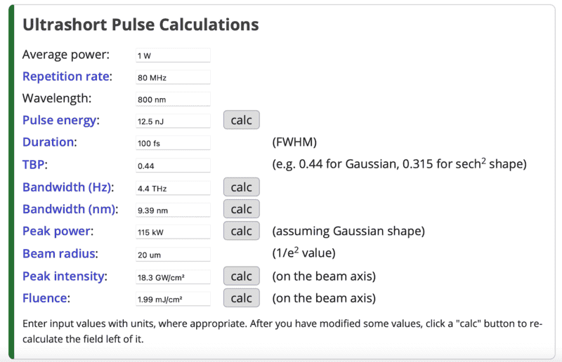Viewport: 562px width, 362px height.
Task: Focus the TBP field containing 0.44
Action: [x=173, y=166]
